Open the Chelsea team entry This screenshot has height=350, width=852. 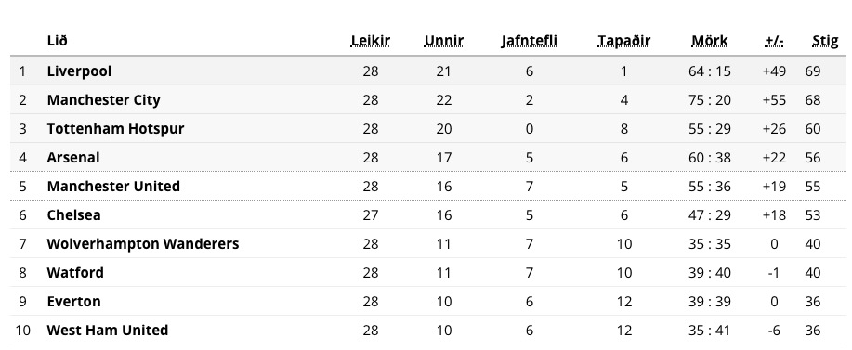click(x=74, y=214)
